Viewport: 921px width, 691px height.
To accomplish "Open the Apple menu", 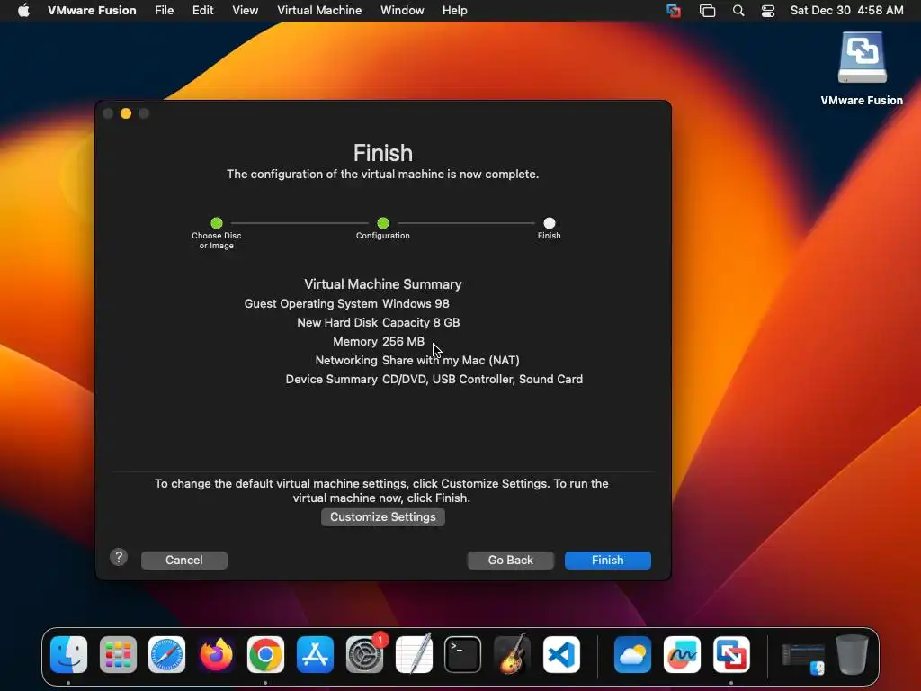I will tap(23, 10).
